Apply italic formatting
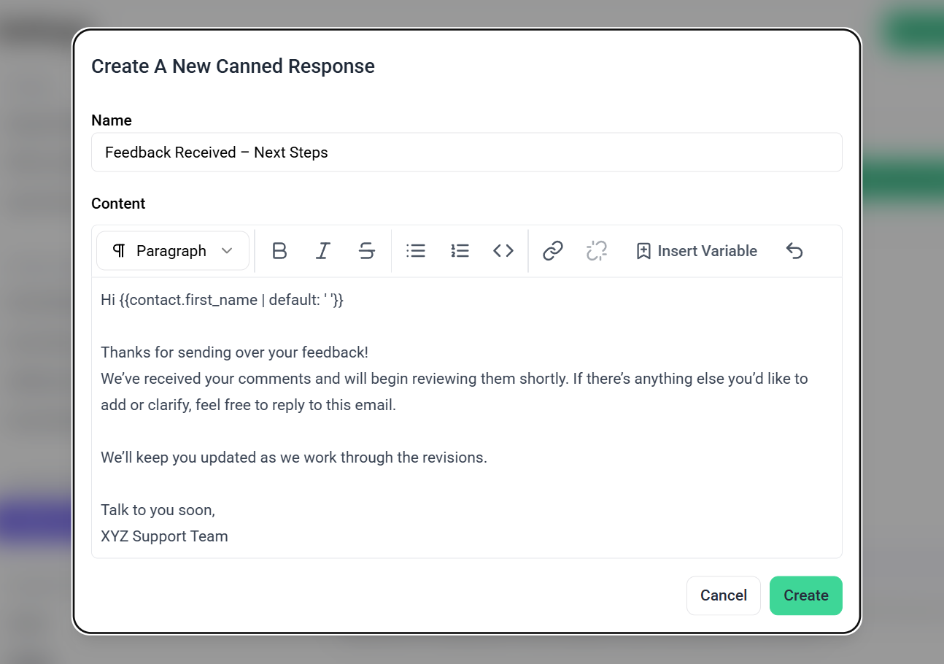 click(x=322, y=251)
